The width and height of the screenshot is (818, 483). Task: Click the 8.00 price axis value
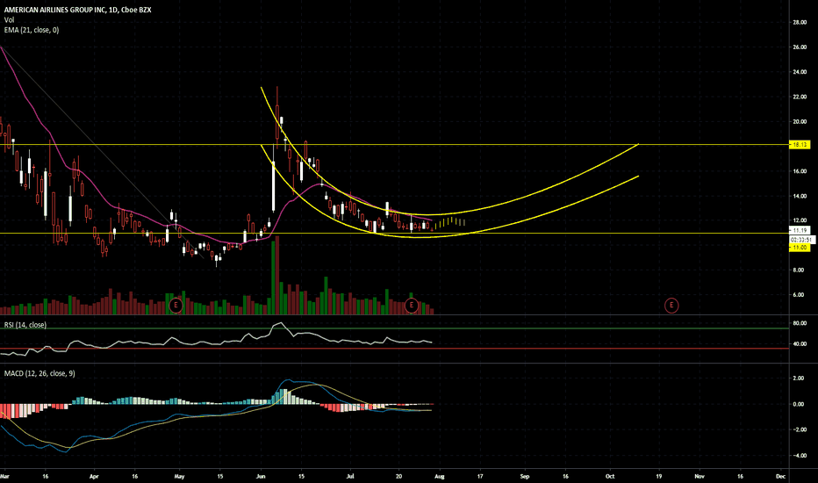pyautogui.click(x=800, y=270)
